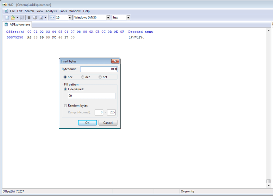
Task: Click the Open file folder icon
Action: tap(13, 17)
